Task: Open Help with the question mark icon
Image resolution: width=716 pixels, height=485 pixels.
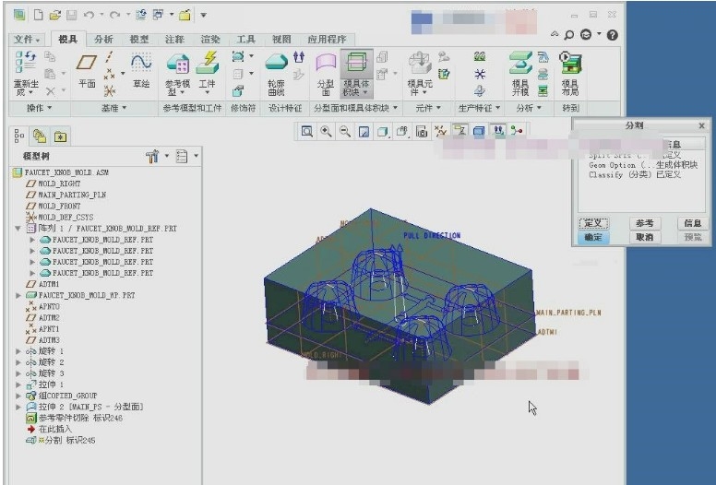Action: tap(613, 35)
